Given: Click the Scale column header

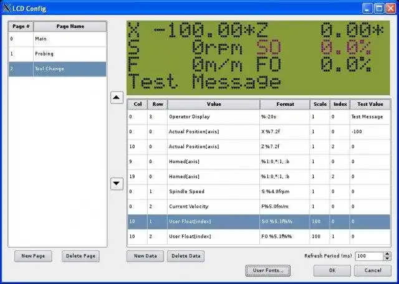Looking at the screenshot, I should [x=320, y=104].
